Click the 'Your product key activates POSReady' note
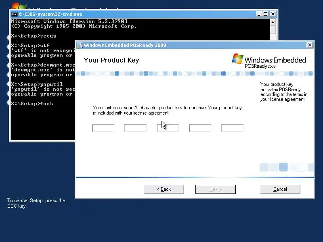 point(284,92)
